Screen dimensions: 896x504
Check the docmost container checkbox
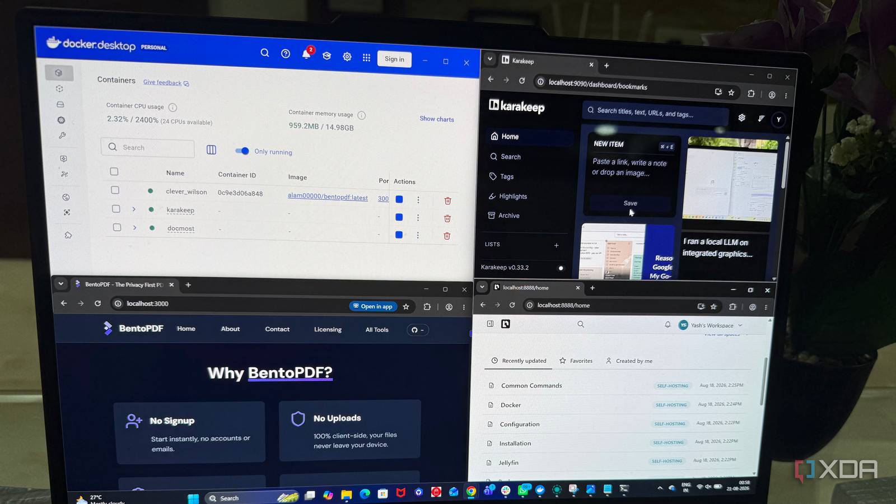(x=116, y=227)
